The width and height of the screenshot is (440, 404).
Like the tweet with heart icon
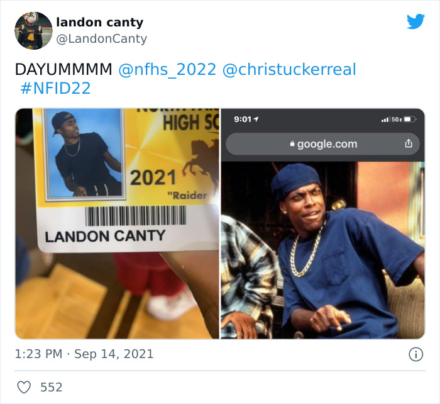24,387
